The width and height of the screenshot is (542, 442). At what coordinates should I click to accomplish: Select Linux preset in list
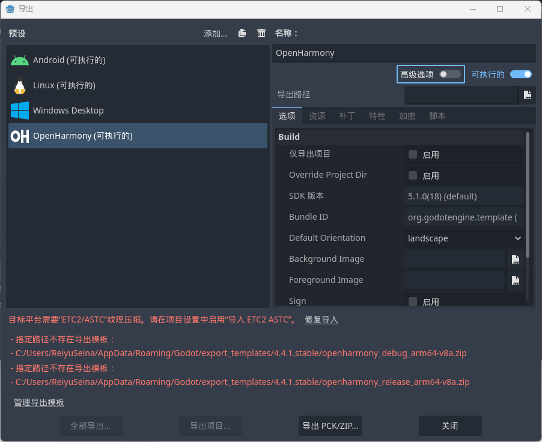click(138, 85)
